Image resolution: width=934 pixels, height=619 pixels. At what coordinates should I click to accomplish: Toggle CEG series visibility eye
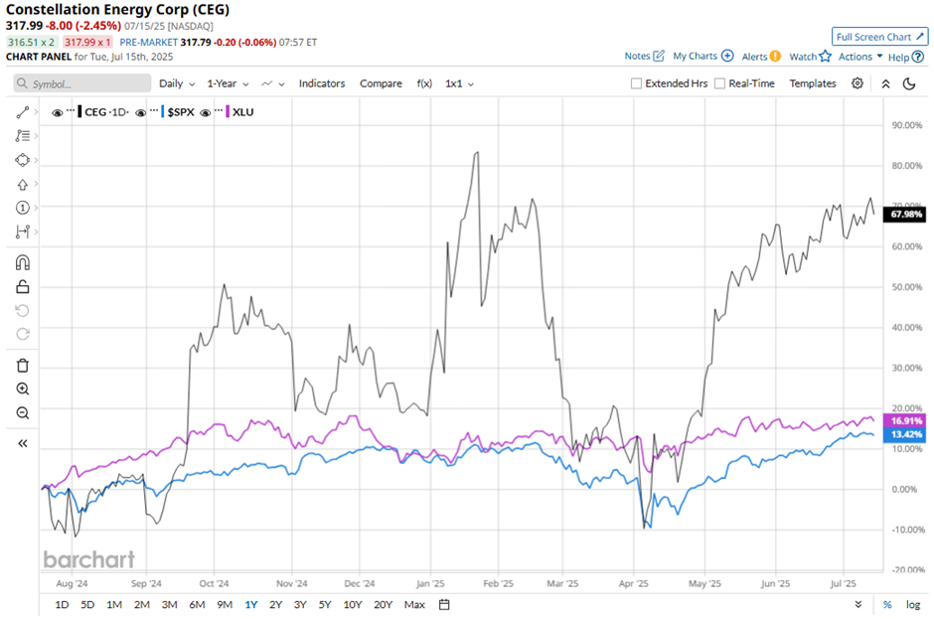pyautogui.click(x=58, y=112)
